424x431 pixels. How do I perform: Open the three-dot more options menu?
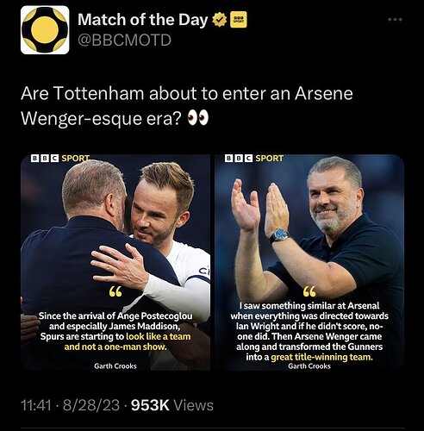point(395,20)
